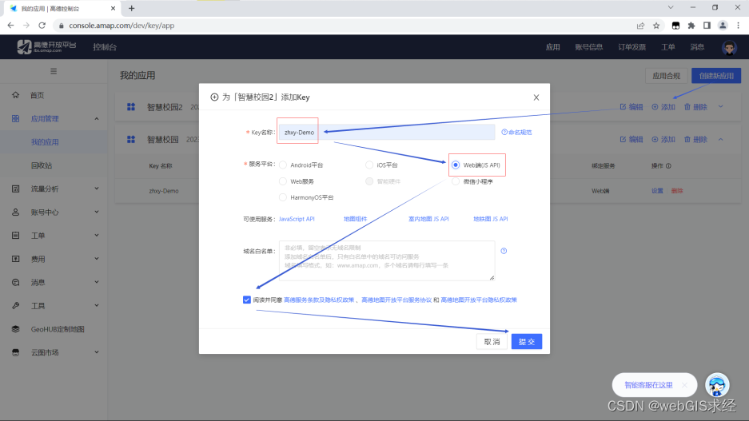Open the user avatar in the header
The image size is (749, 421).
(729, 48)
